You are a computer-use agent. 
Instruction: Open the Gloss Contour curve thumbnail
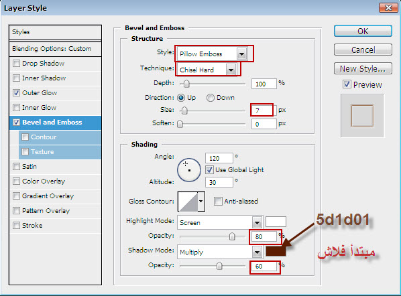click(x=188, y=202)
